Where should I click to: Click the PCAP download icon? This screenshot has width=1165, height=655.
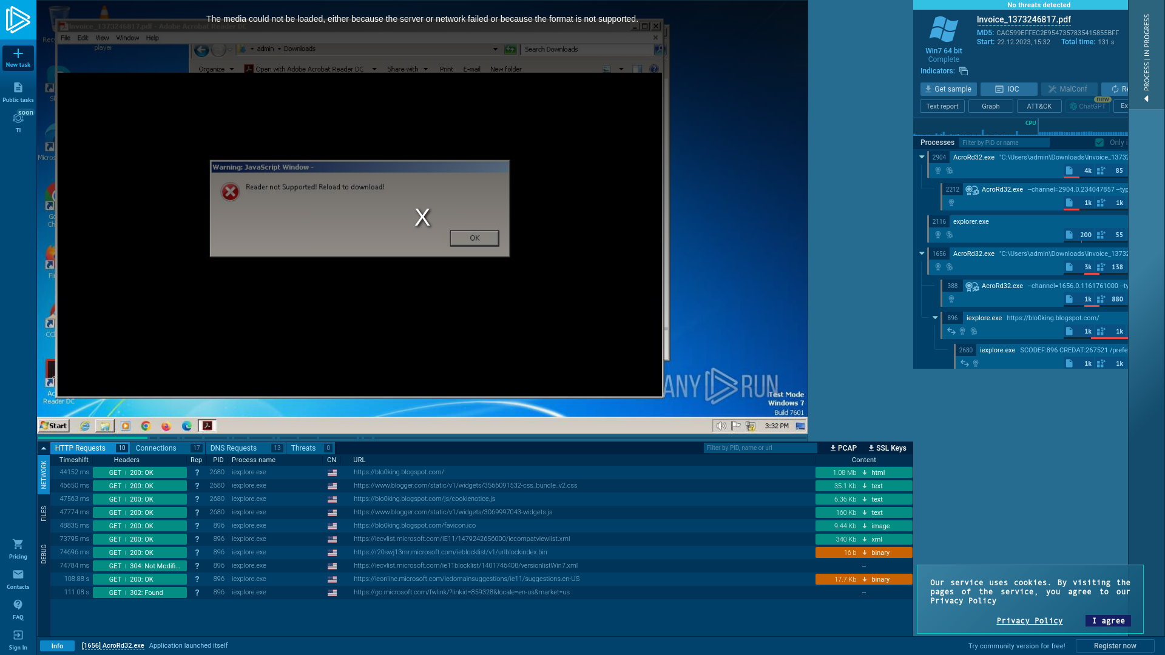840,448
